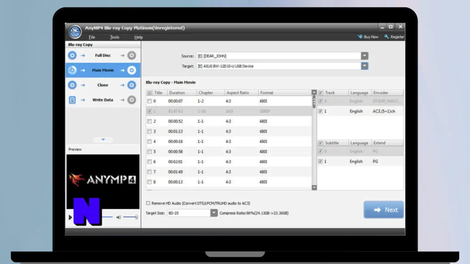Select duration cell 00:02:01
Viewport: 470px width, 264px height.
(175, 162)
